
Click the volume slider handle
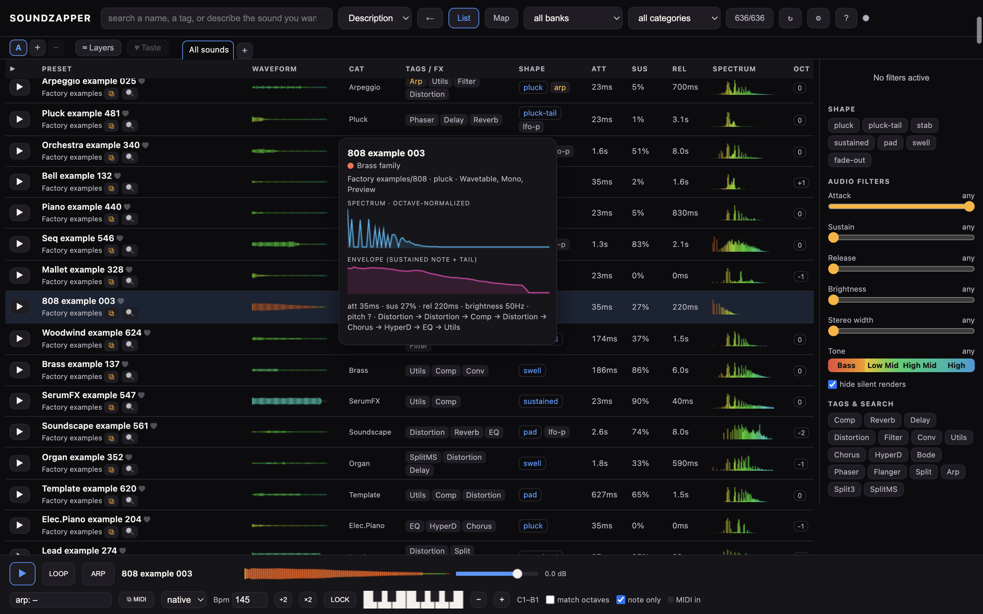tap(517, 573)
